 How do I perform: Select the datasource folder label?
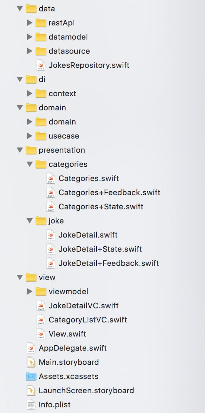tap(69, 51)
